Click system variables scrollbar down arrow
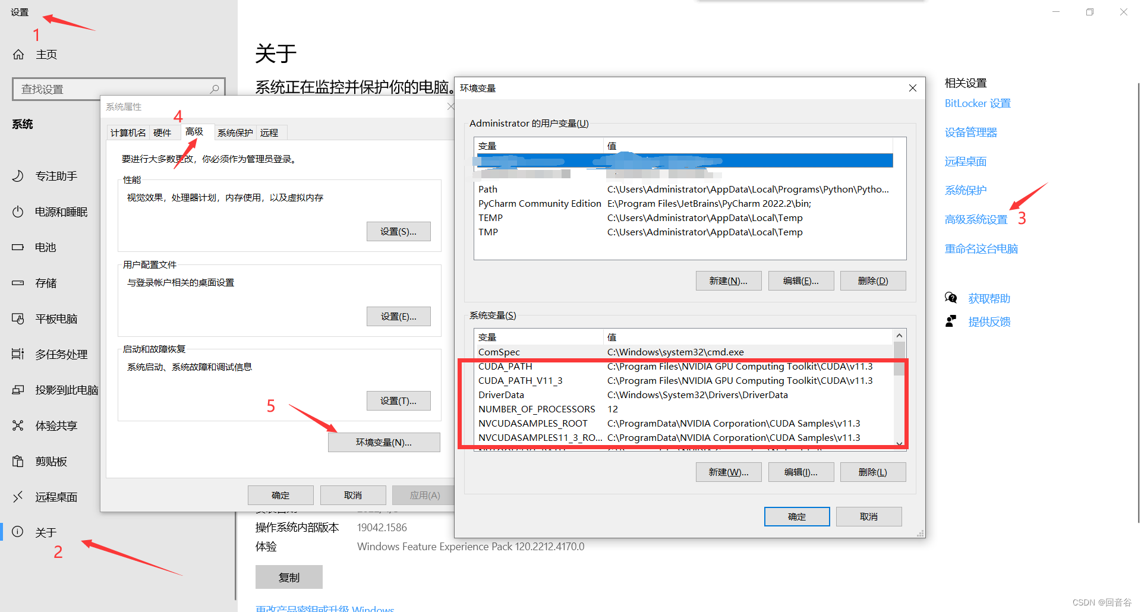 899,443
